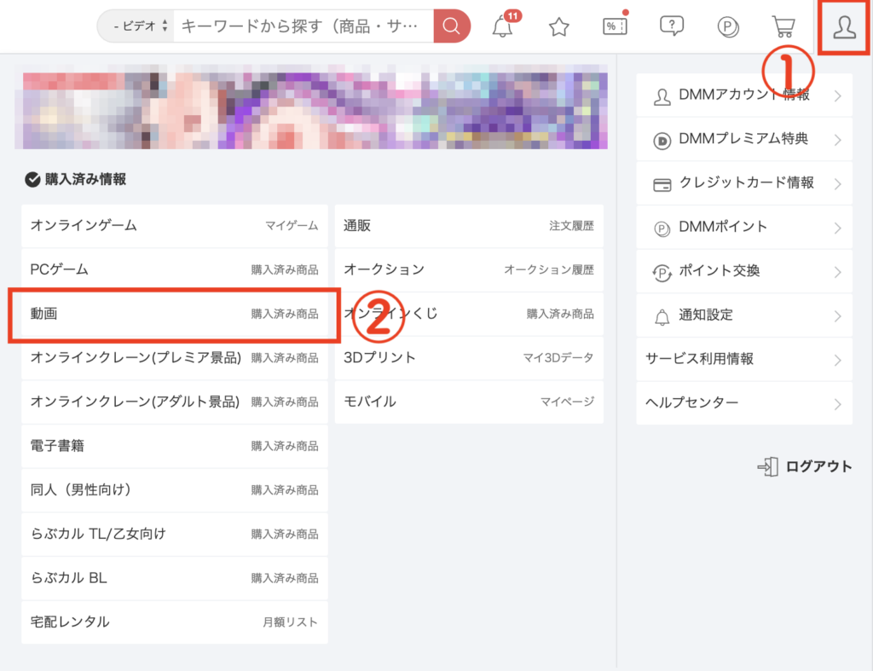Open オンラインゲーム マイゲーム entry
873x671 pixels.
[x=174, y=226]
